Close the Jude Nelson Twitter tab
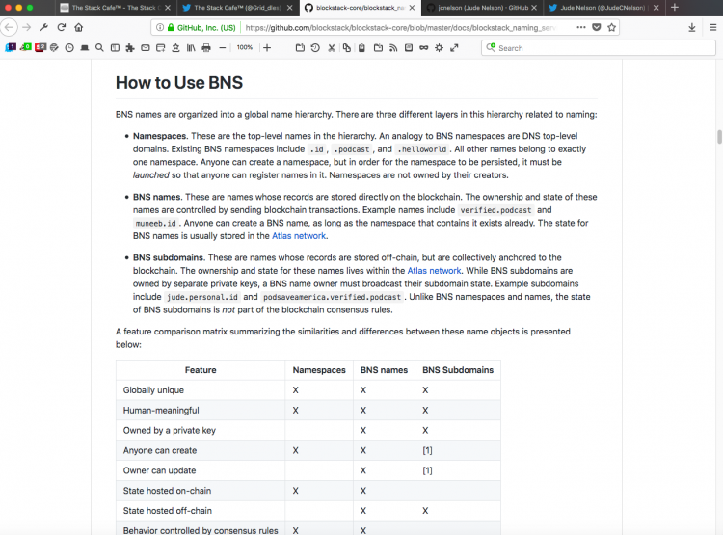Image resolution: width=723 pixels, height=535 pixels. (656, 8)
